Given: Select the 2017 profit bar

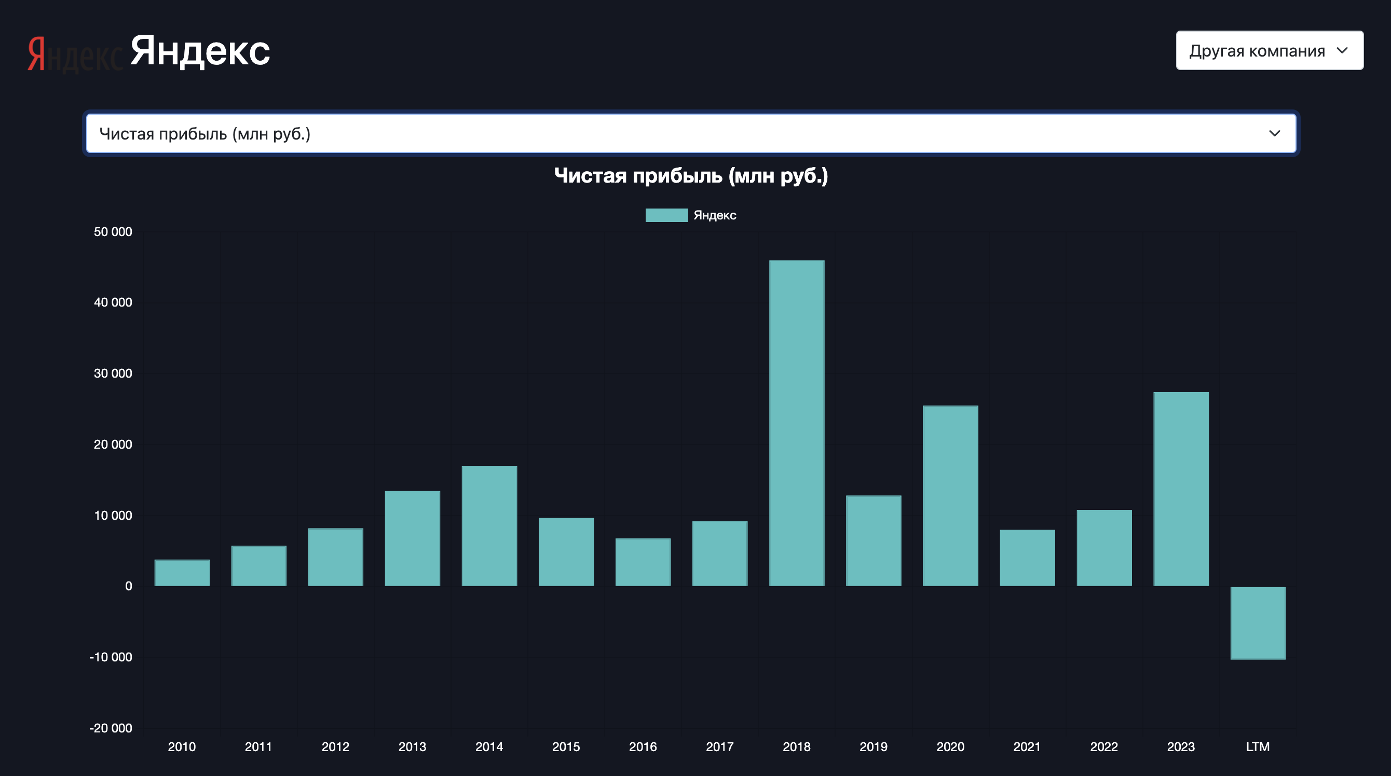Looking at the screenshot, I should pyautogui.click(x=720, y=553).
